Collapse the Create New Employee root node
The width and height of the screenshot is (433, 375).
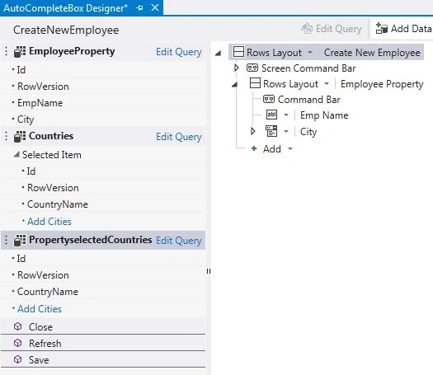(x=219, y=53)
